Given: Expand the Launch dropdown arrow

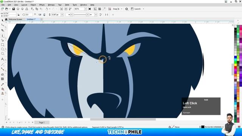Looking at the screenshot, I should 144,9.
